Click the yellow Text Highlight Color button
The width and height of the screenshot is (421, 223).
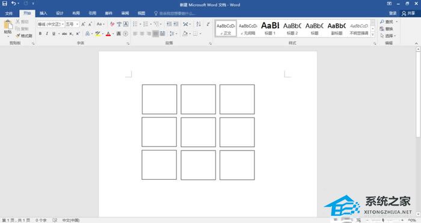click(97, 34)
